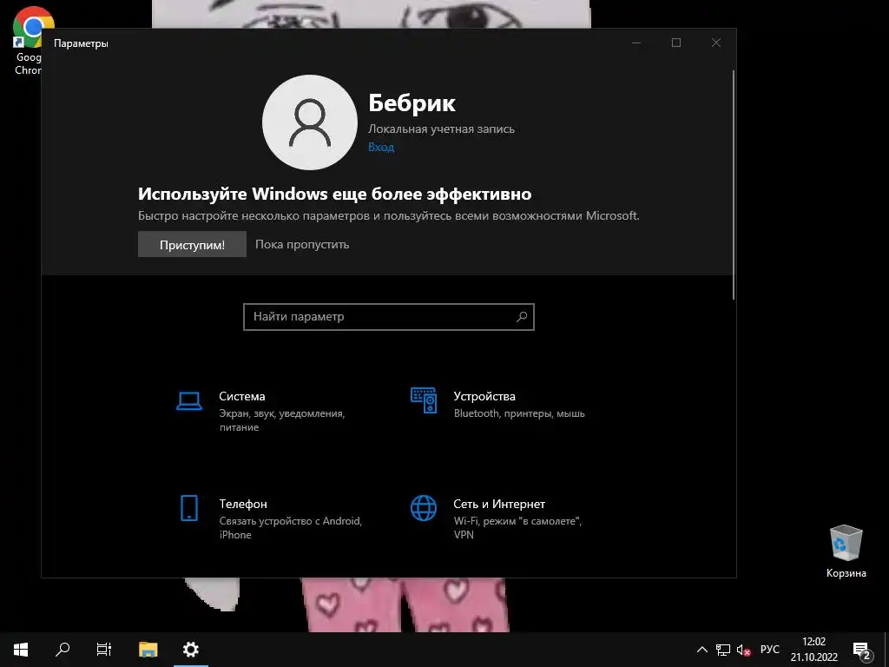Image resolution: width=889 pixels, height=667 pixels.
Task: Click the show desktop strip on taskbar
Action: (x=886, y=650)
